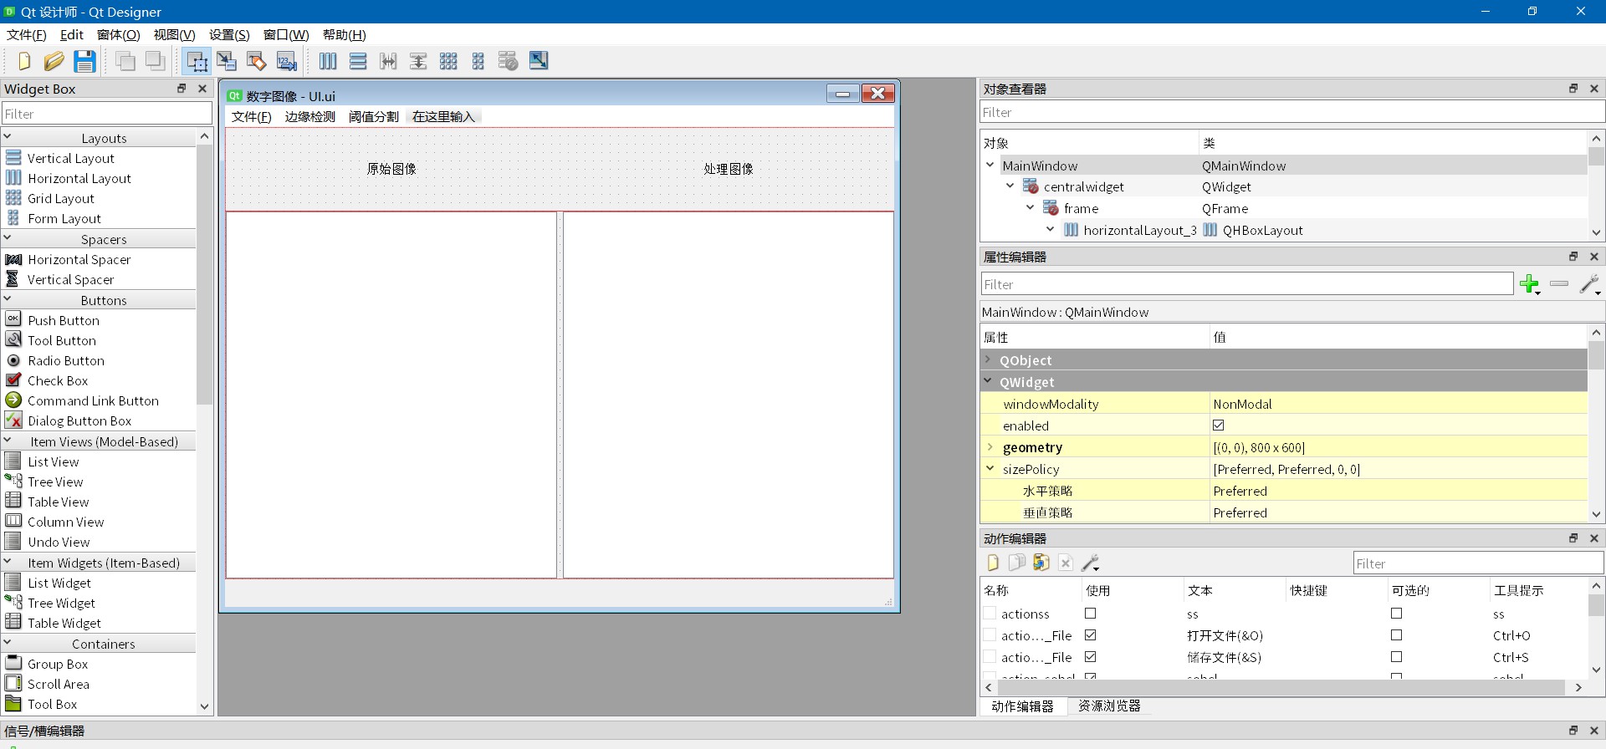Screen dimensions: 1606x749
Task: Click new action icon in action editor
Action: coord(993,563)
